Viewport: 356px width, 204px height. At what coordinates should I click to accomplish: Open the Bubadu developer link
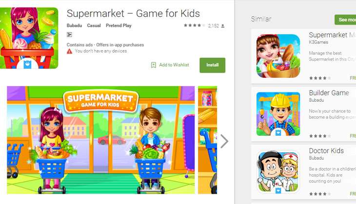pyautogui.click(x=74, y=26)
